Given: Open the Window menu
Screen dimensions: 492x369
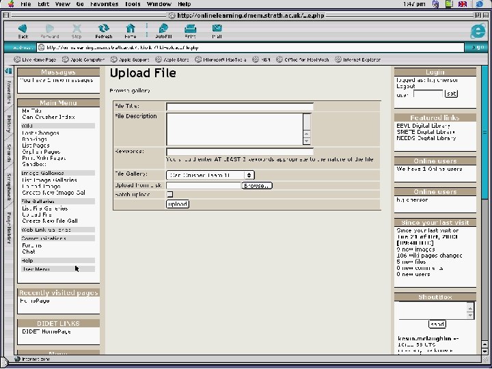Looking at the screenshot, I should (x=159, y=4).
